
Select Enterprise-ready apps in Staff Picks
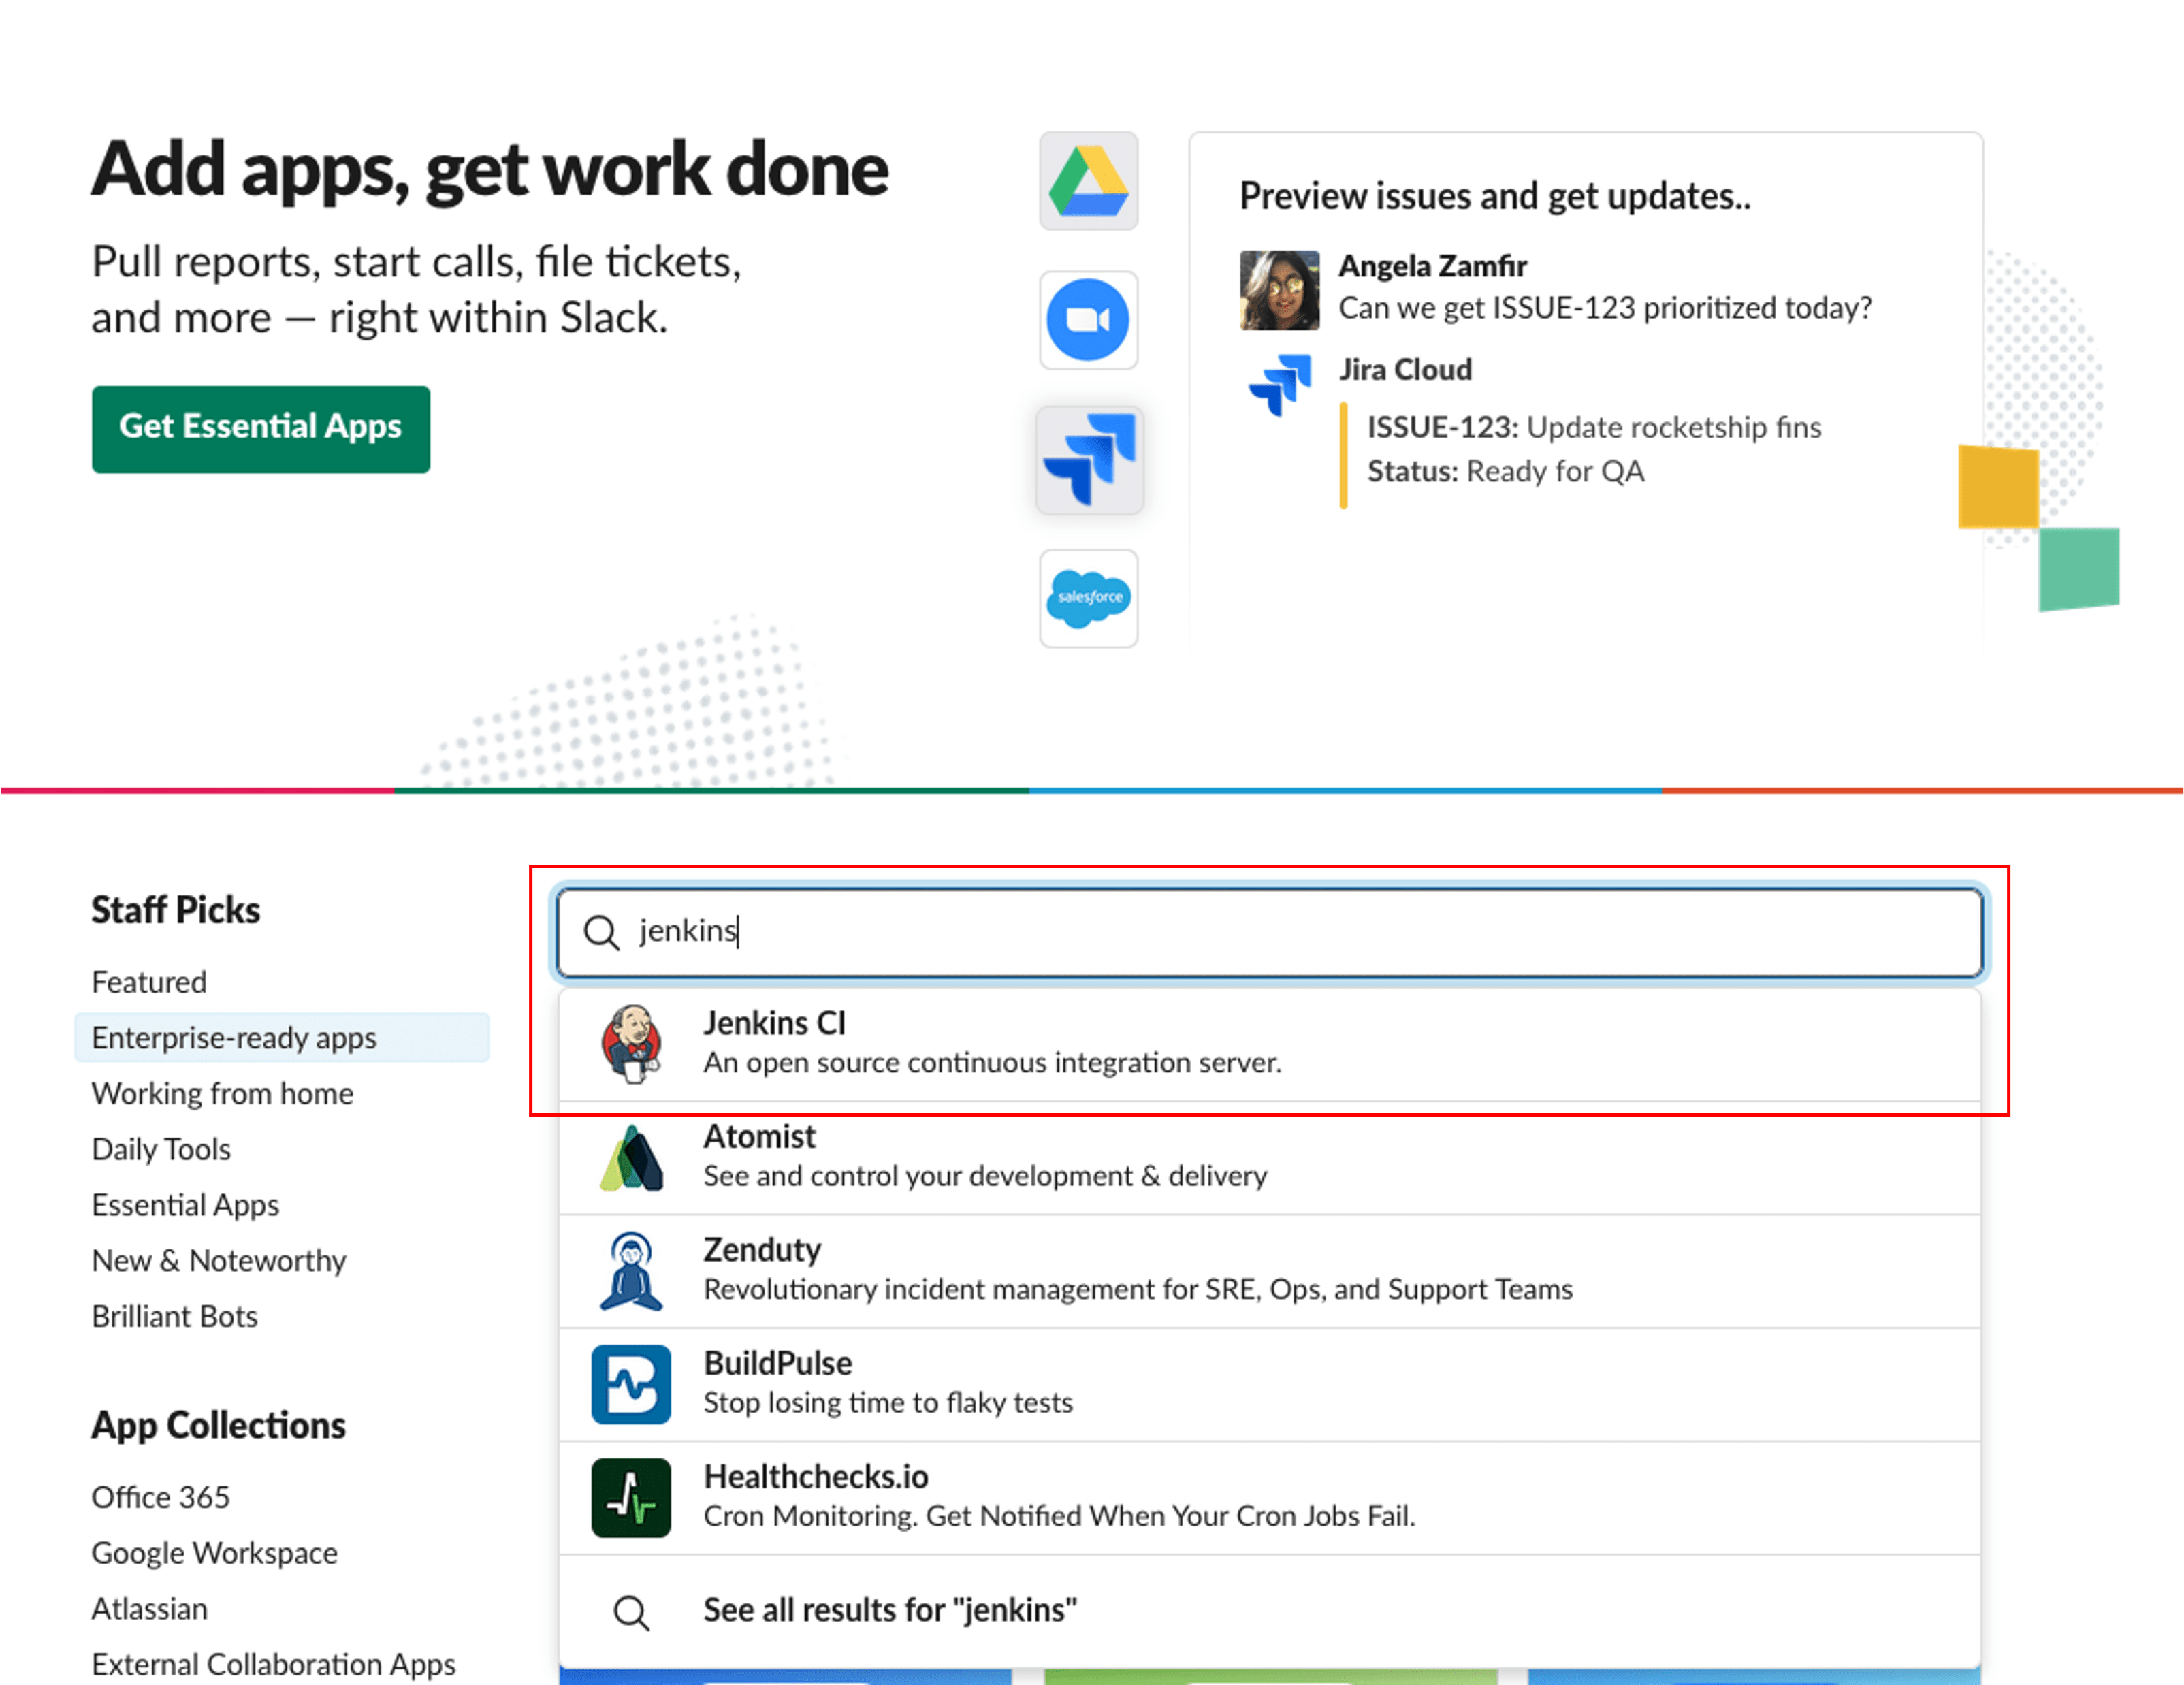point(234,1037)
